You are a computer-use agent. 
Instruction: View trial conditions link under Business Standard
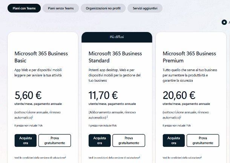point(114,157)
